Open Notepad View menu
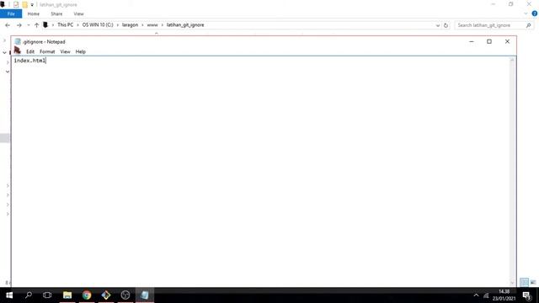Screen dimensions: 539x303 (x=65, y=51)
